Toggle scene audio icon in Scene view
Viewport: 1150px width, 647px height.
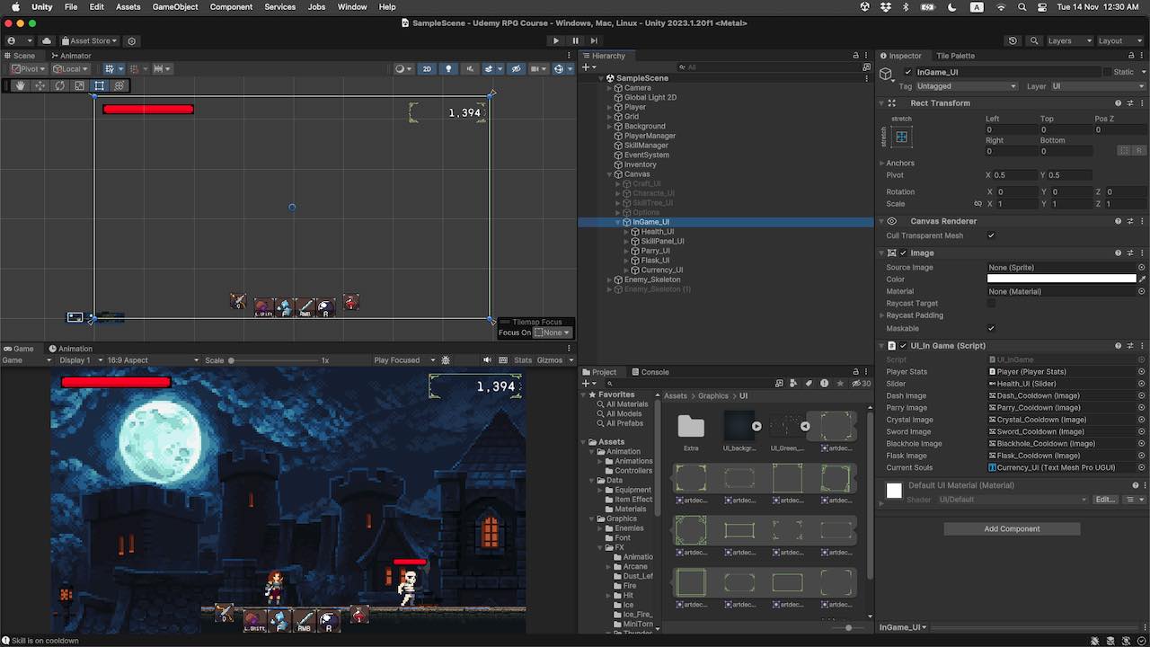(x=470, y=68)
